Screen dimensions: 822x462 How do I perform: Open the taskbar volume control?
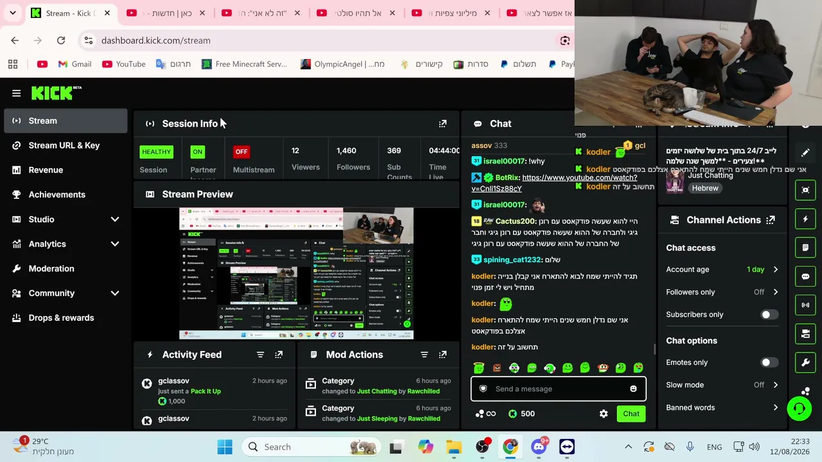pyautogui.click(x=754, y=447)
